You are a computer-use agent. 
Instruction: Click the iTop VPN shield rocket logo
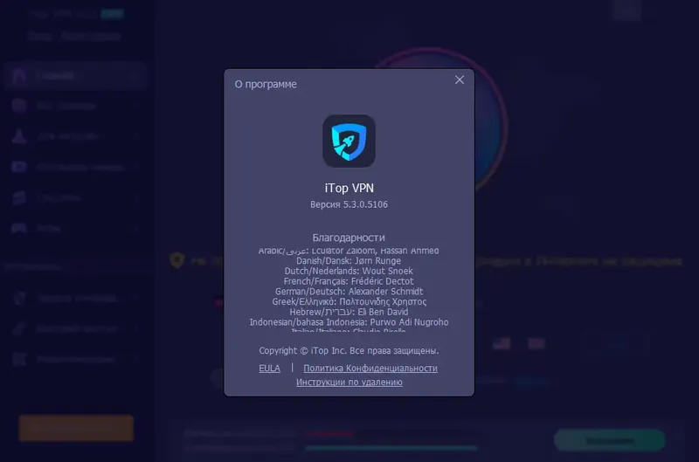(349, 141)
